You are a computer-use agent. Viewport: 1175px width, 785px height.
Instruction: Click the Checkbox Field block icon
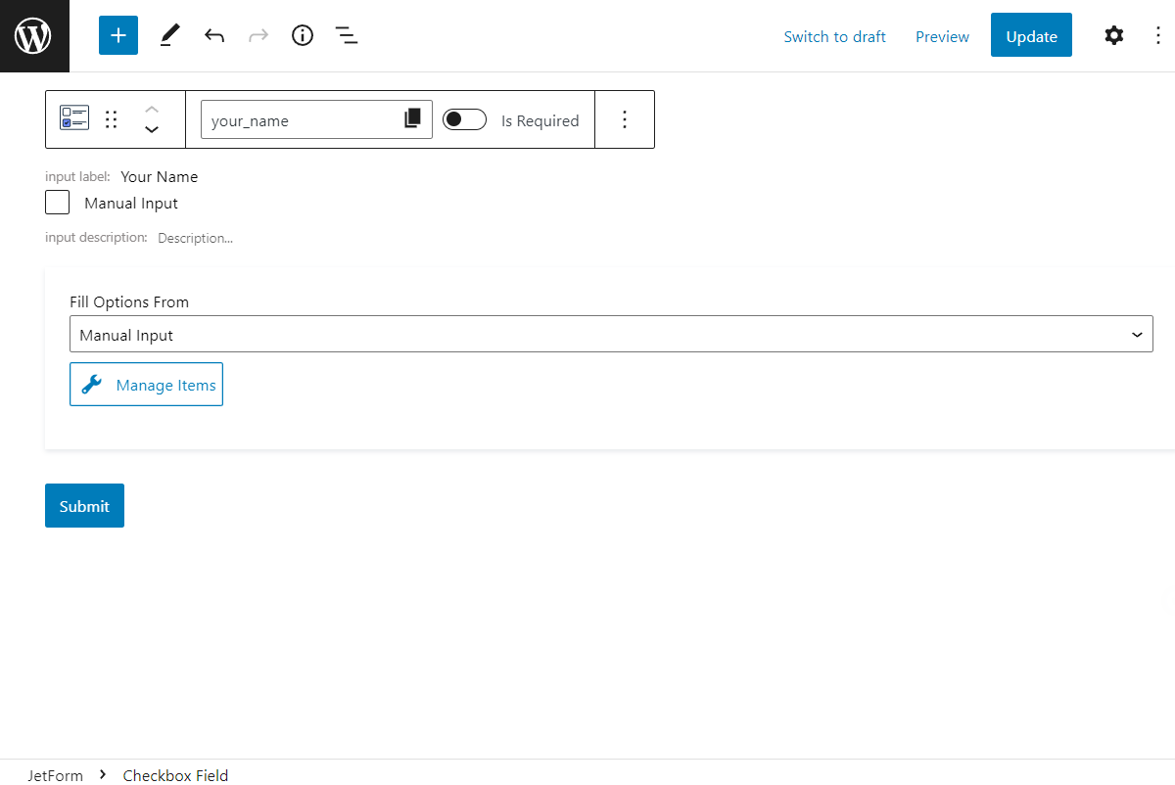pyautogui.click(x=73, y=115)
